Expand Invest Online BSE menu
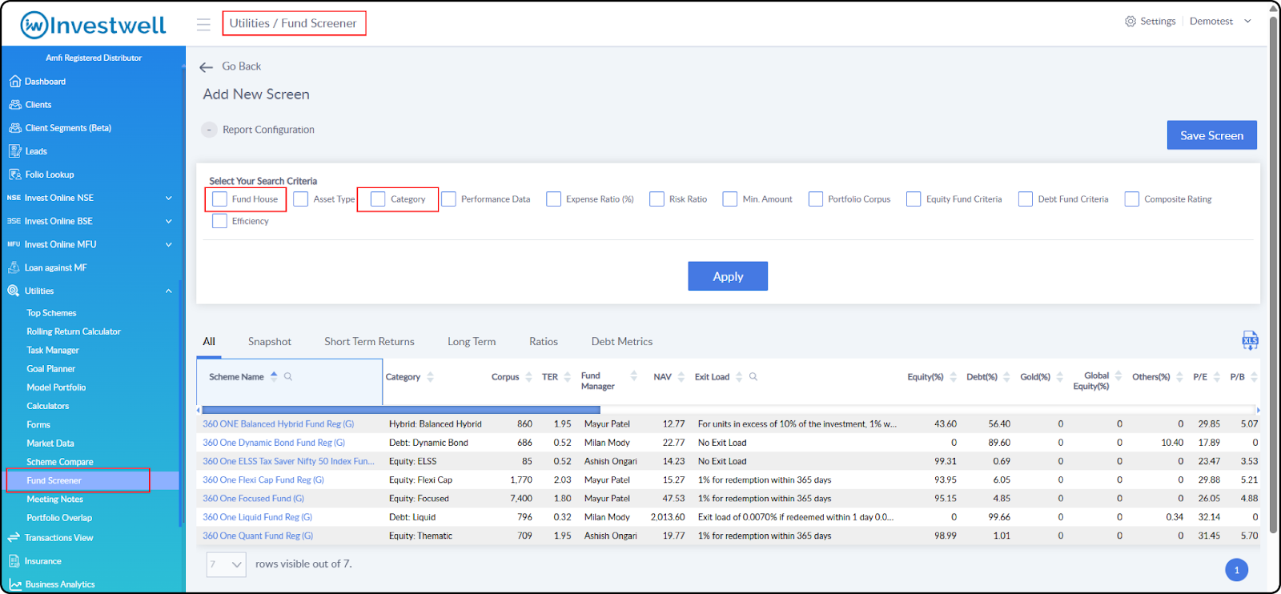 pos(169,221)
